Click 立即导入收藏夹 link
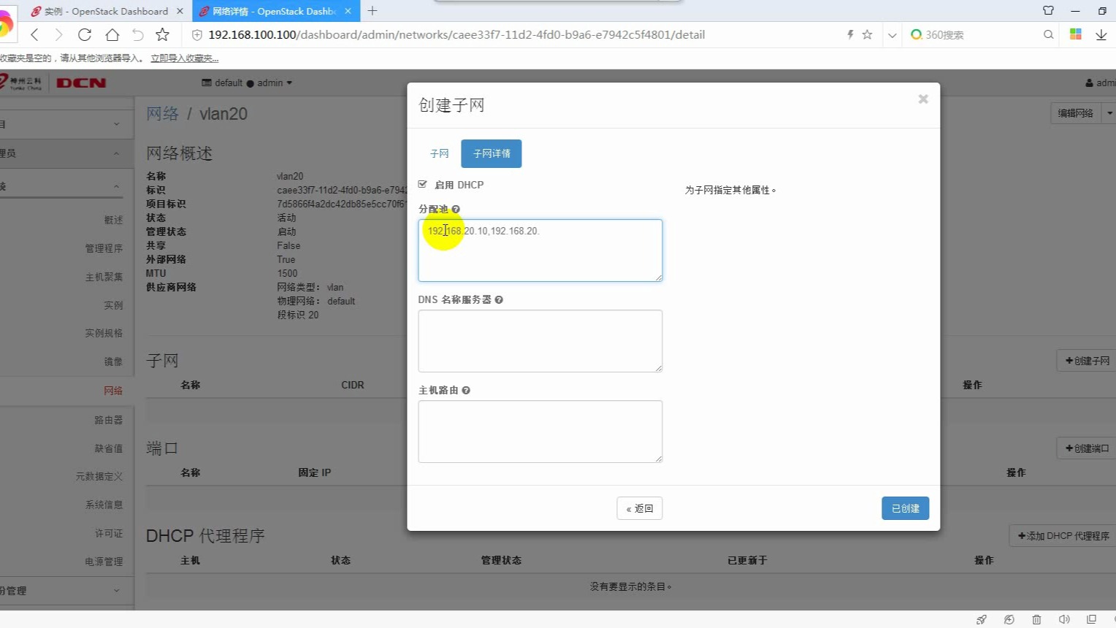 pos(184,58)
